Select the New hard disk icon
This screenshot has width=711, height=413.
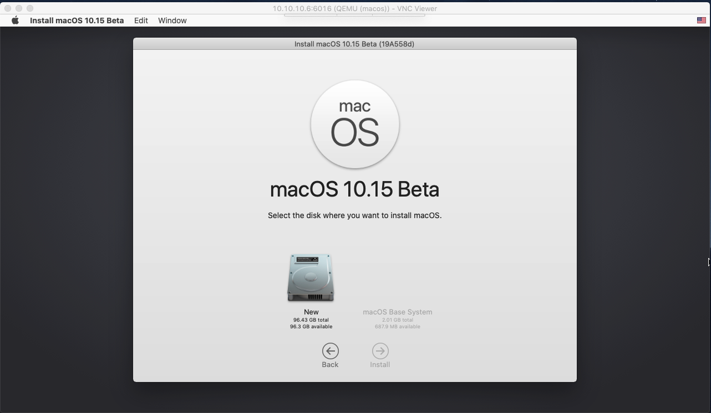coord(311,277)
